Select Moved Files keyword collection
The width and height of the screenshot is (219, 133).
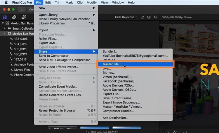coord(22,70)
